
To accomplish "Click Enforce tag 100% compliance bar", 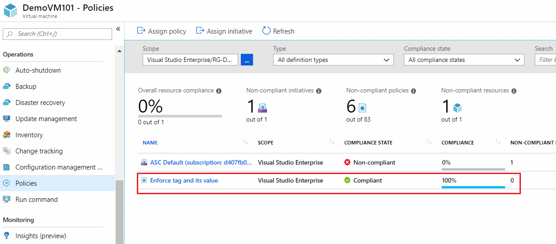I will [x=473, y=187].
